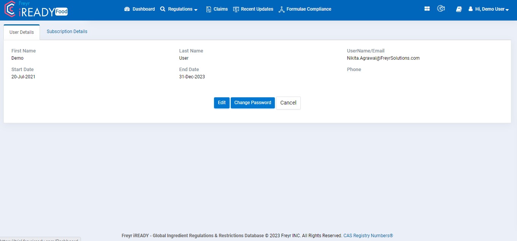Click the Change Password button
The height and width of the screenshot is (241, 517).
pos(252,103)
